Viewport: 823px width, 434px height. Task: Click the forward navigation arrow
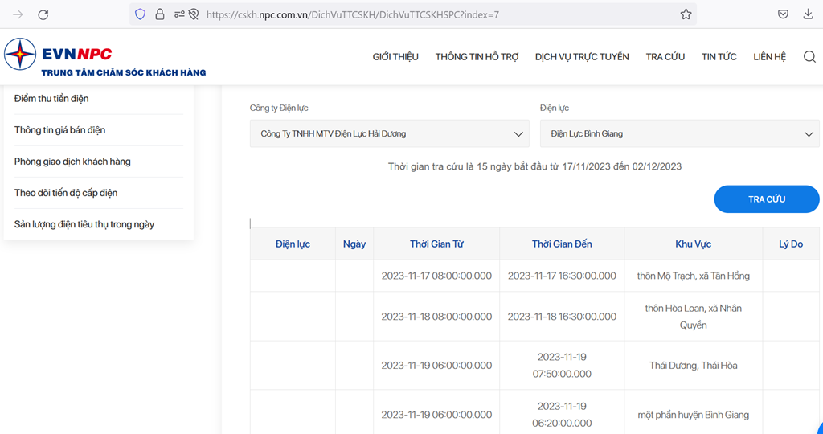(18, 14)
